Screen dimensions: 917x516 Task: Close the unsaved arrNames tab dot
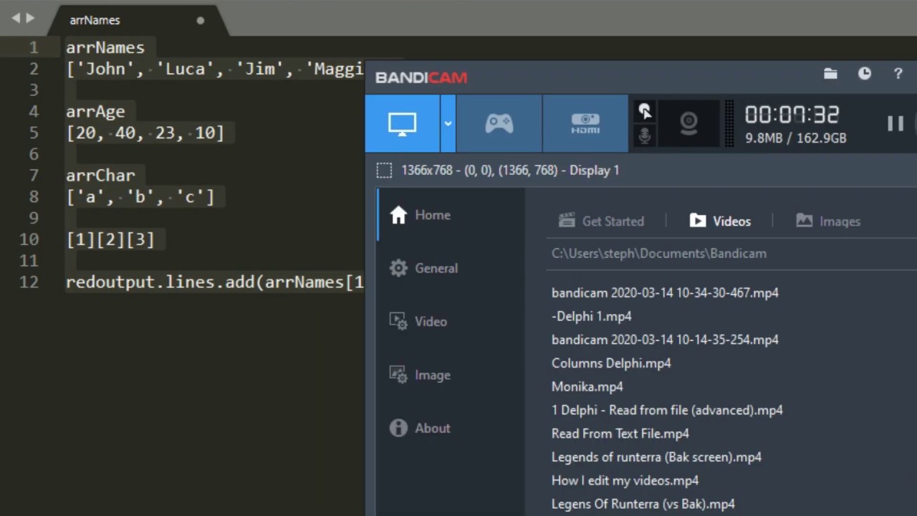click(x=201, y=20)
